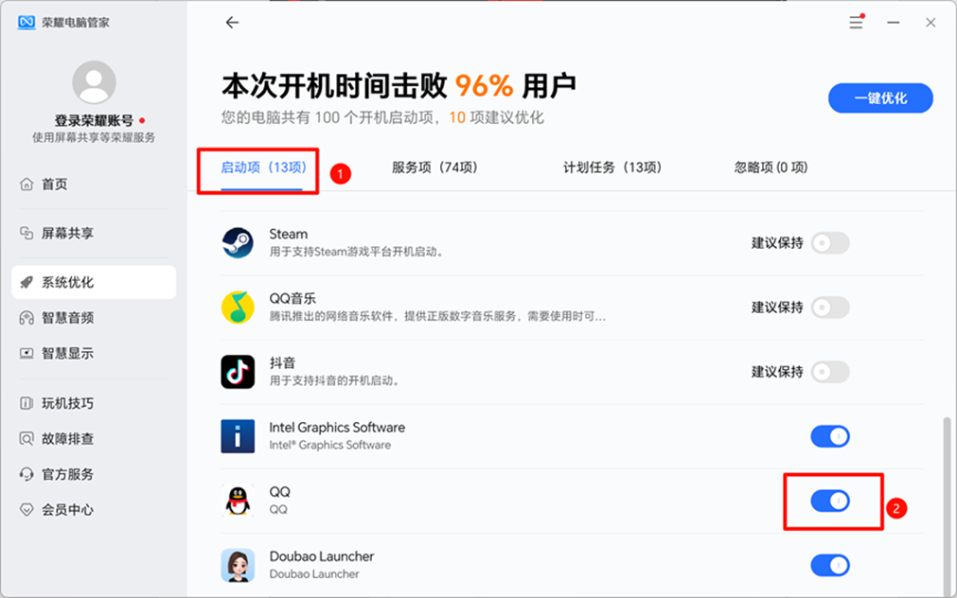This screenshot has width=957, height=598.
Task: Toggle the Doubao Launcher startup switch
Action: pyautogui.click(x=830, y=566)
